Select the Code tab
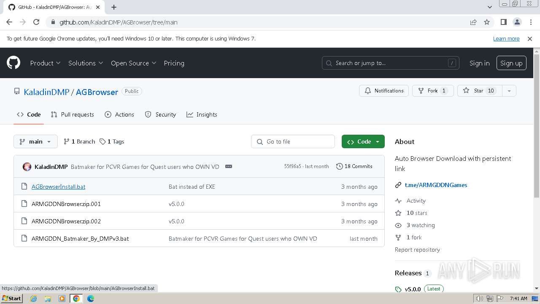 pos(29,114)
